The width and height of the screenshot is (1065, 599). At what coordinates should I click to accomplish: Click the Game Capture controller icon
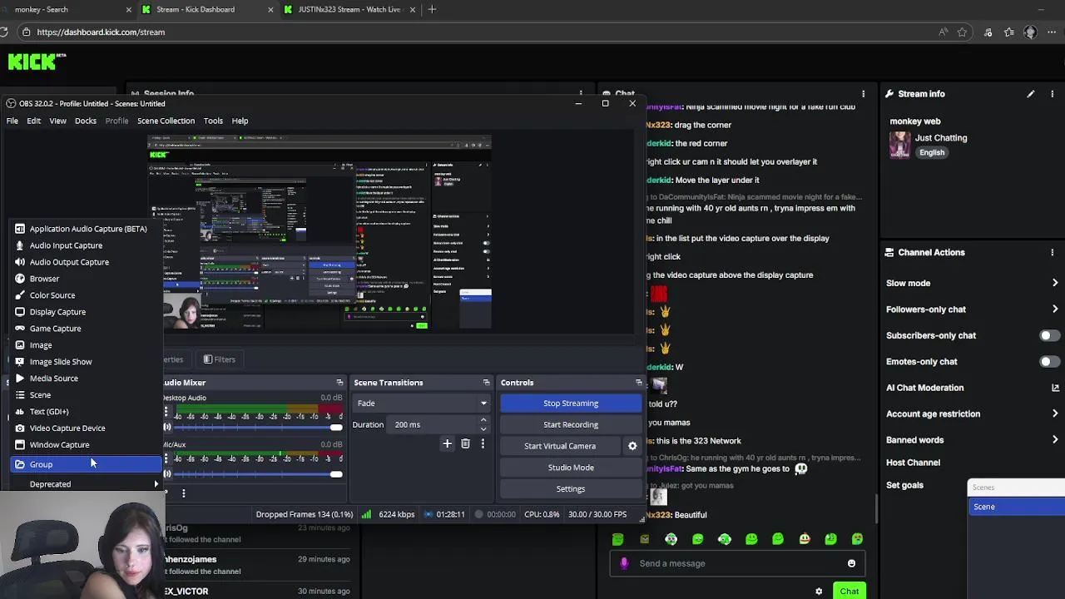pyautogui.click(x=20, y=329)
